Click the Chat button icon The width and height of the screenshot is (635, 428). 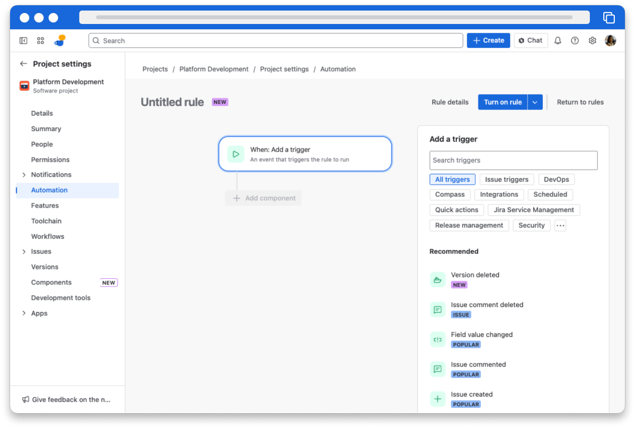coord(522,41)
